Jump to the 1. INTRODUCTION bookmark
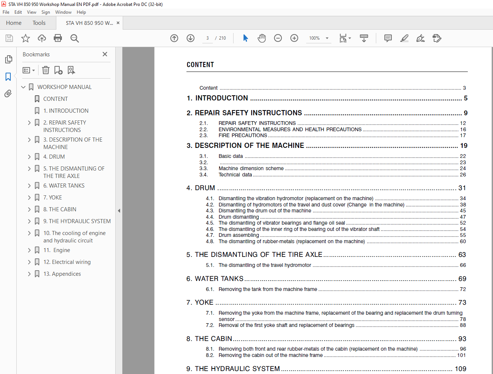 click(x=66, y=111)
